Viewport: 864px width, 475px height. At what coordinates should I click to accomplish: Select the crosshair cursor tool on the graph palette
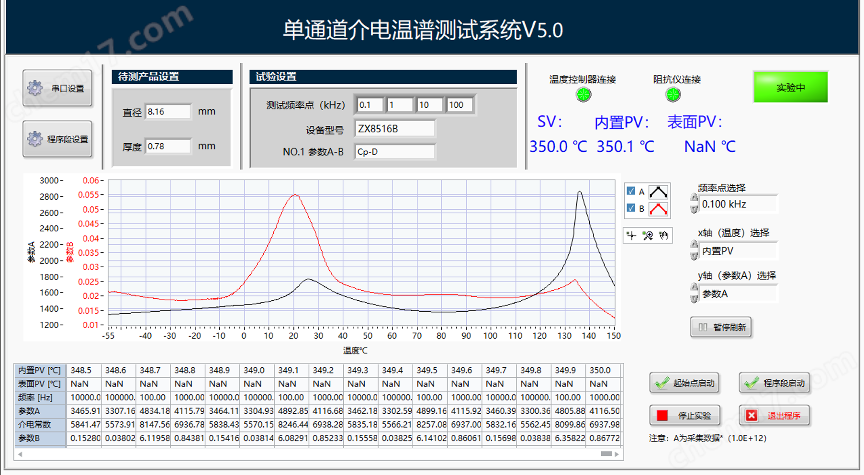pos(632,236)
